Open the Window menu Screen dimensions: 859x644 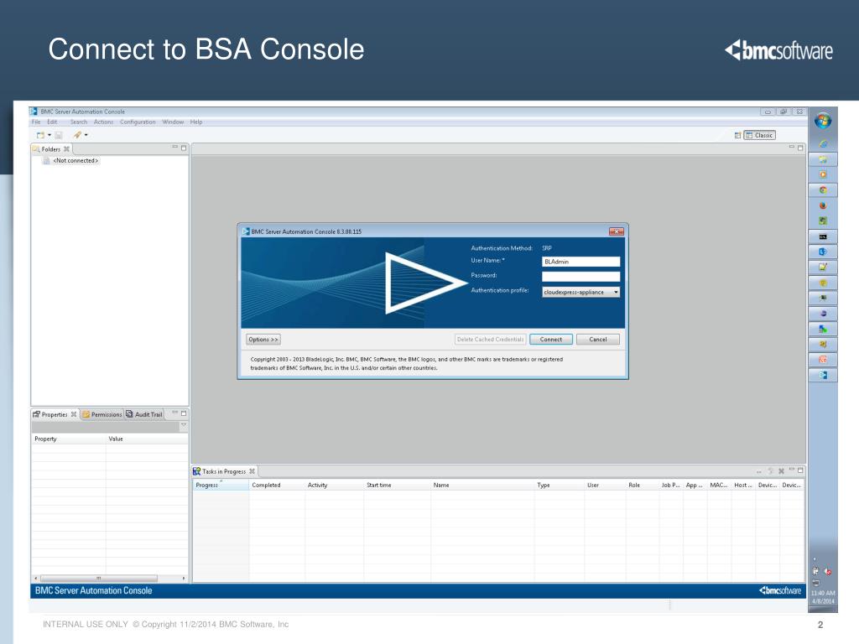pyautogui.click(x=173, y=122)
